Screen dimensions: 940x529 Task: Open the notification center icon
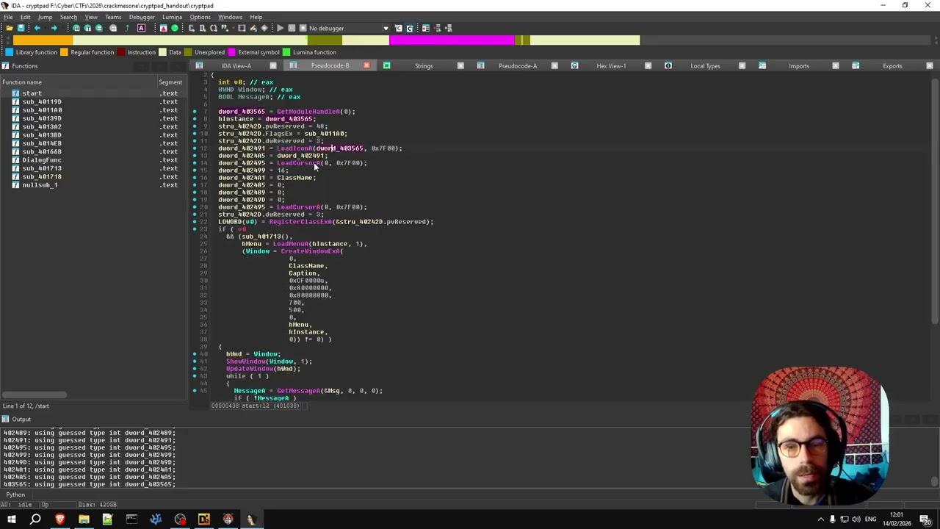click(926, 519)
